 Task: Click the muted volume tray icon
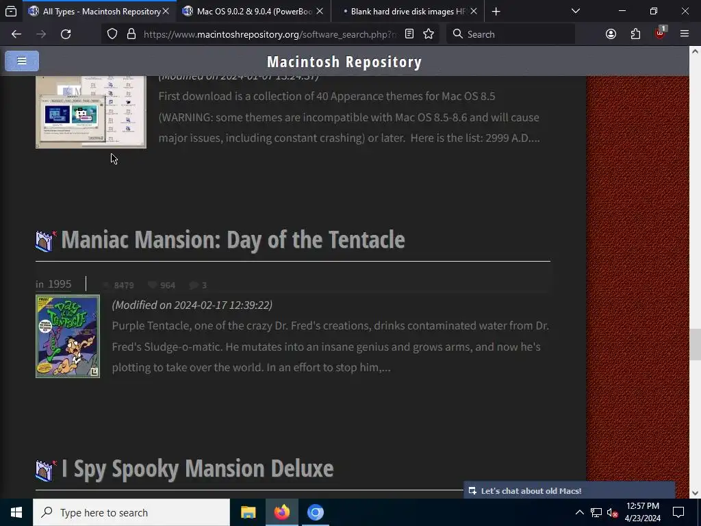pos(613,512)
